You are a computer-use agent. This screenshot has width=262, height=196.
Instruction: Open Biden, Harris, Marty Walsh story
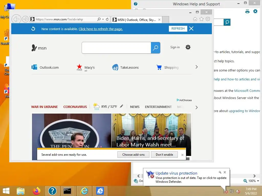point(151,130)
